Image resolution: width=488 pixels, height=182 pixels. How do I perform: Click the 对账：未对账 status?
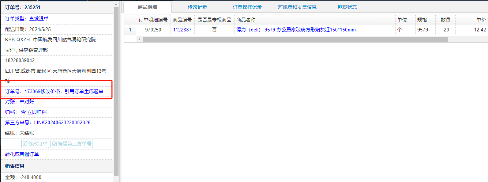click(x=19, y=102)
